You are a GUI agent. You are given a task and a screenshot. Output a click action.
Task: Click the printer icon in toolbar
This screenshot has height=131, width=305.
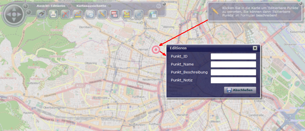click(x=53, y=14)
